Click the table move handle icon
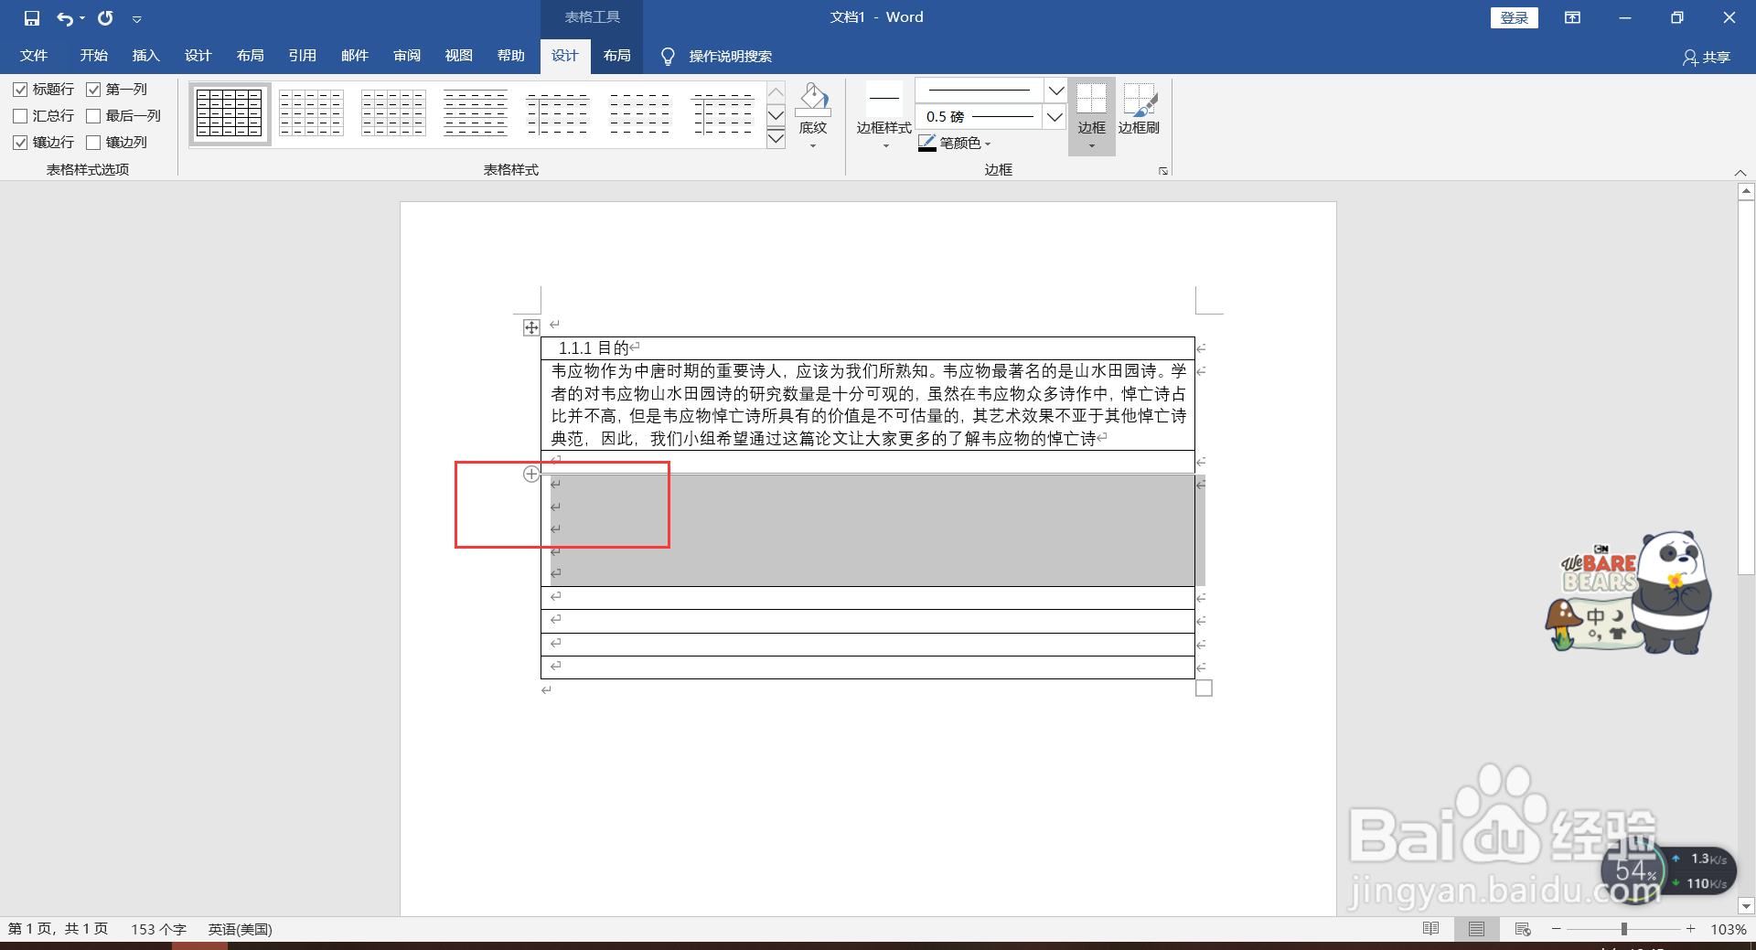 tap(531, 327)
